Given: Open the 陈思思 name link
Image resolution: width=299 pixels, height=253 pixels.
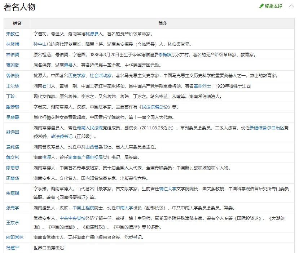Looking at the screenshot, I should 13,168.
